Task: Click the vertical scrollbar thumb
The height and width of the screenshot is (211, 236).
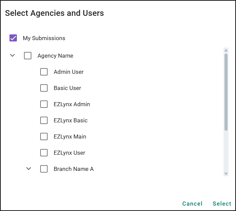Action: pos(226,92)
